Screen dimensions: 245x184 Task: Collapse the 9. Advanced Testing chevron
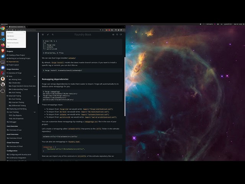[x=35, y=96]
